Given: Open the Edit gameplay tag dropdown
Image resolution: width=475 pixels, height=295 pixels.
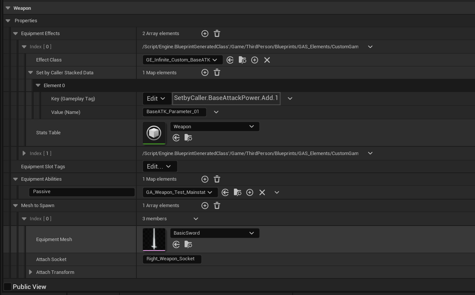Looking at the screenshot, I should [157, 98].
